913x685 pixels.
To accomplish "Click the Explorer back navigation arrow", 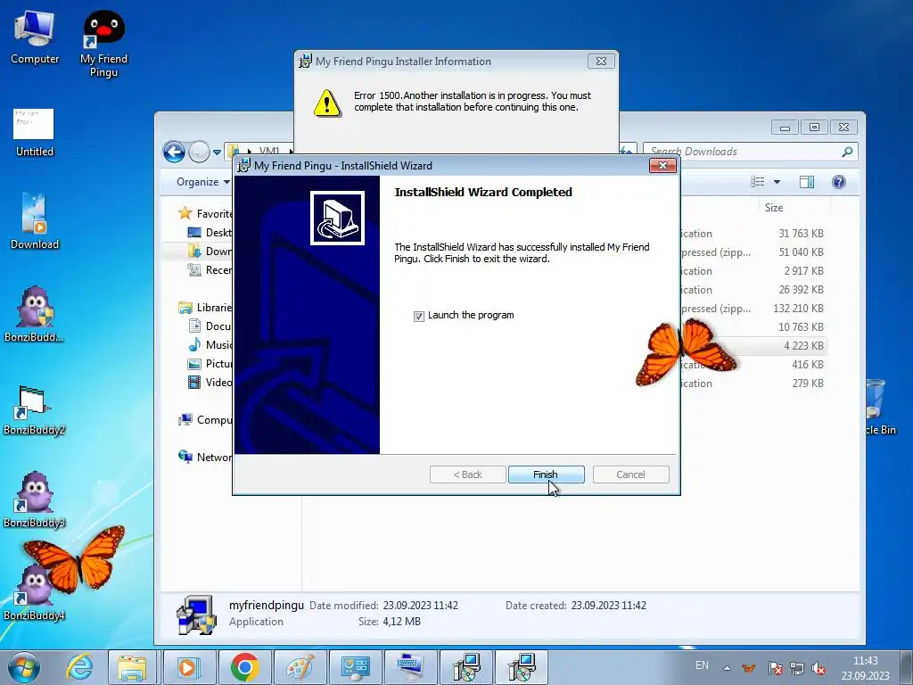I will [174, 152].
